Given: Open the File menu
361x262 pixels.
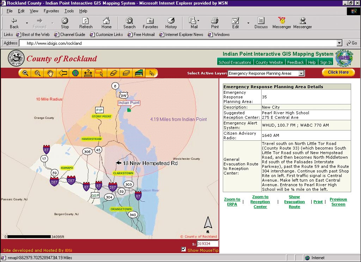Looking at the screenshot, I should click(10, 11).
